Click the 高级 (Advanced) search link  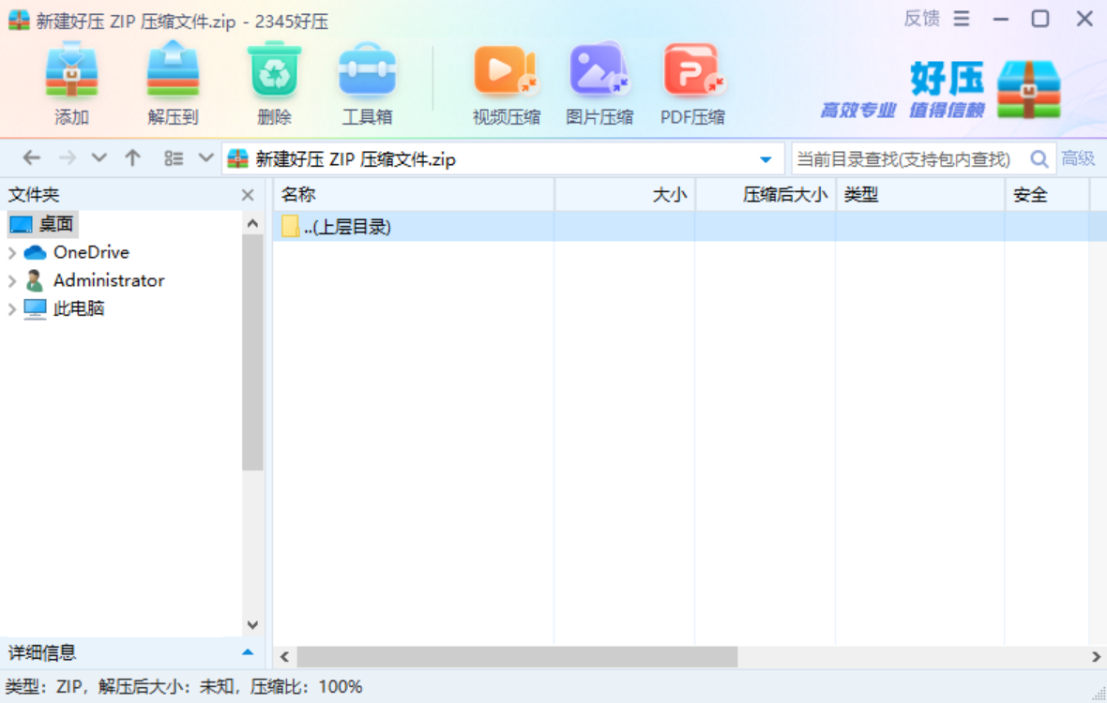tap(1078, 158)
